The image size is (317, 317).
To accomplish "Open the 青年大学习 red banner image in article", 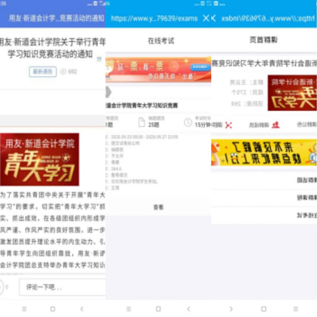I will [x=40, y=159].
